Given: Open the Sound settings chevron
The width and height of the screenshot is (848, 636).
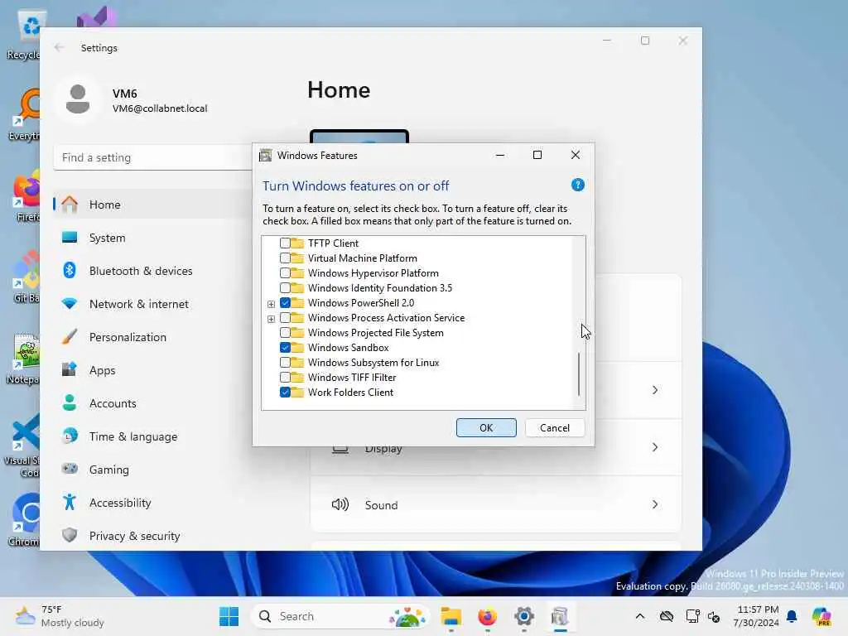Looking at the screenshot, I should pos(655,504).
